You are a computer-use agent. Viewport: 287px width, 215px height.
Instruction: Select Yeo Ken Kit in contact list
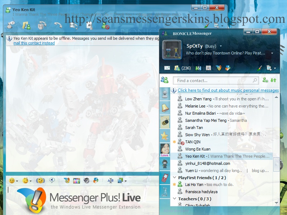click(221, 156)
